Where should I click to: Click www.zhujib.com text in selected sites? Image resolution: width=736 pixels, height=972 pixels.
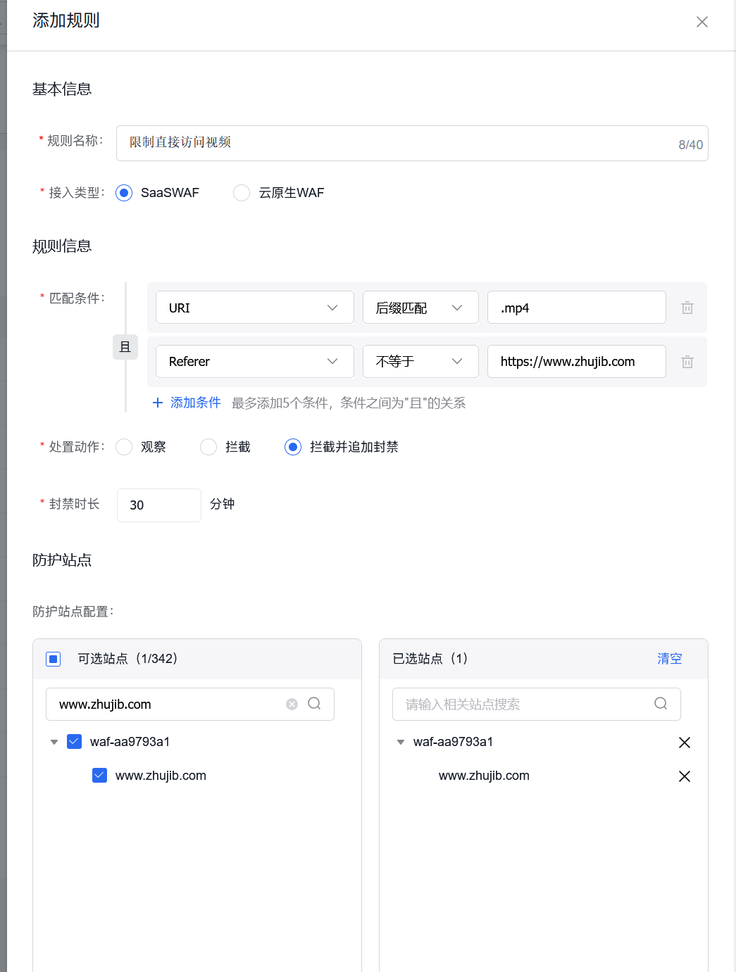pos(484,776)
